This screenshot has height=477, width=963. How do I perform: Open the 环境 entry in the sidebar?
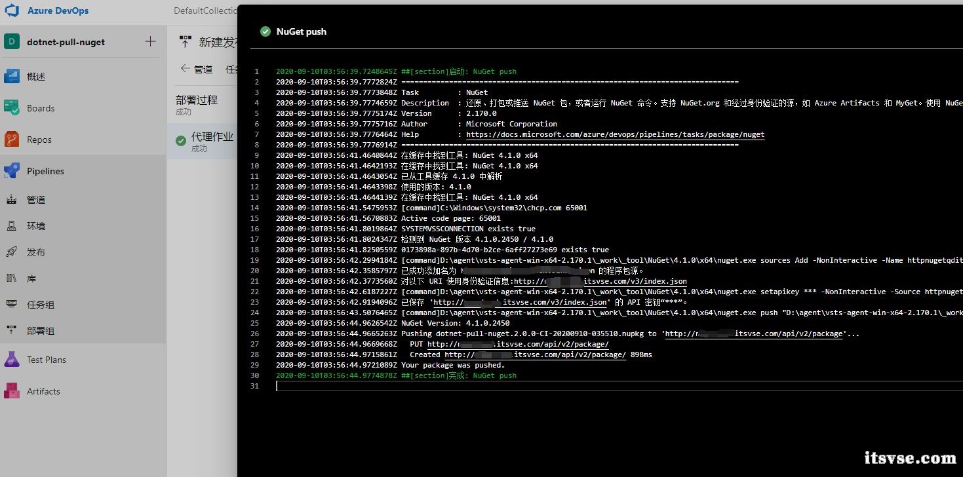pyautogui.click(x=36, y=226)
